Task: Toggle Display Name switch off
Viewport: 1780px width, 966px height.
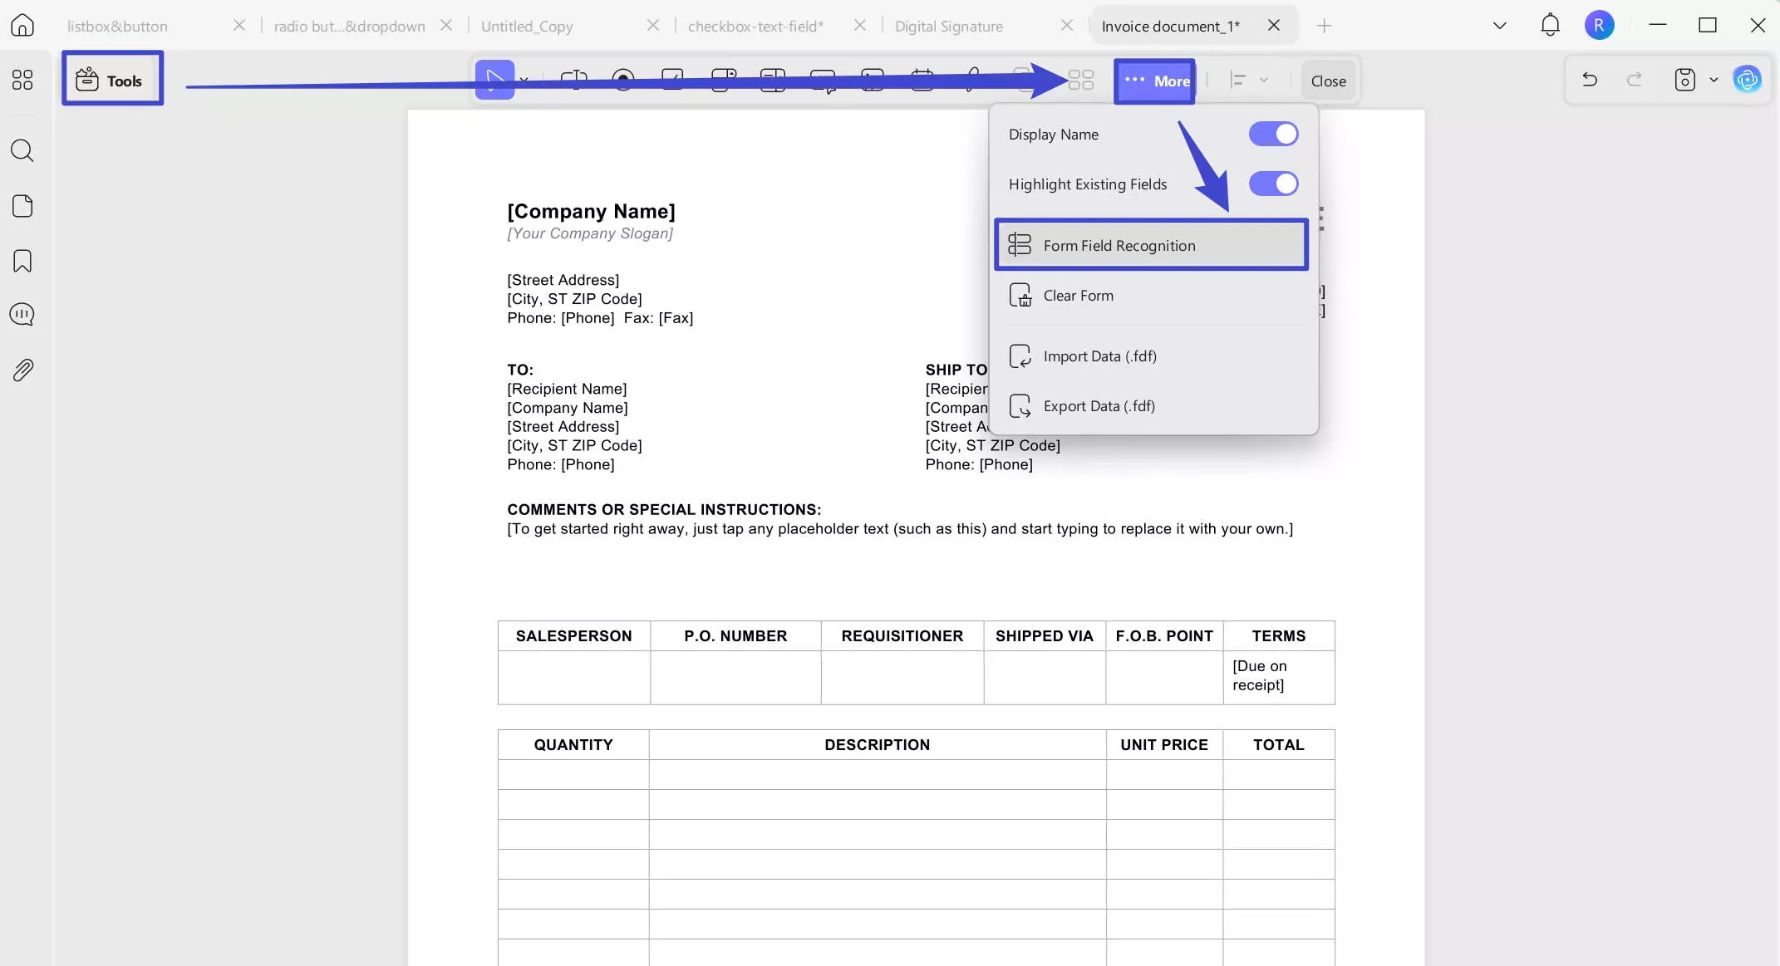Action: [1273, 134]
